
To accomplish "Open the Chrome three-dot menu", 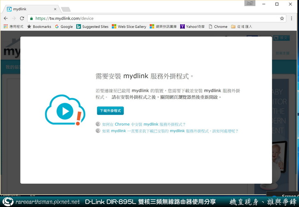I will click(292, 18).
